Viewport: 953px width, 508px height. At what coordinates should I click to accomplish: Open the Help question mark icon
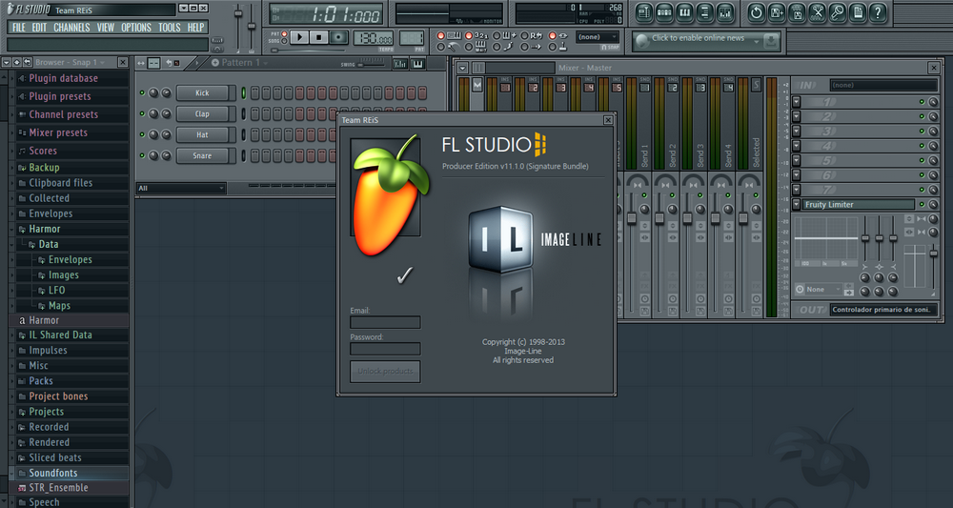[878, 12]
